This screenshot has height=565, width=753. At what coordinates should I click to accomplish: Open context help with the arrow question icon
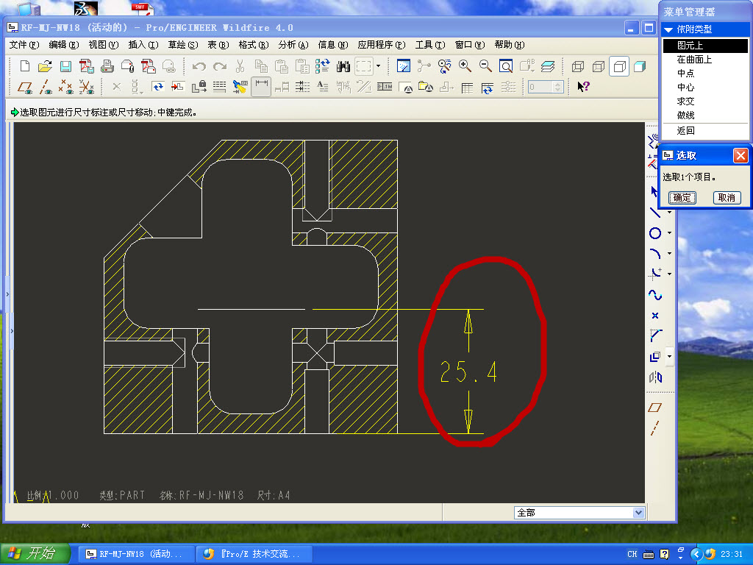point(583,87)
